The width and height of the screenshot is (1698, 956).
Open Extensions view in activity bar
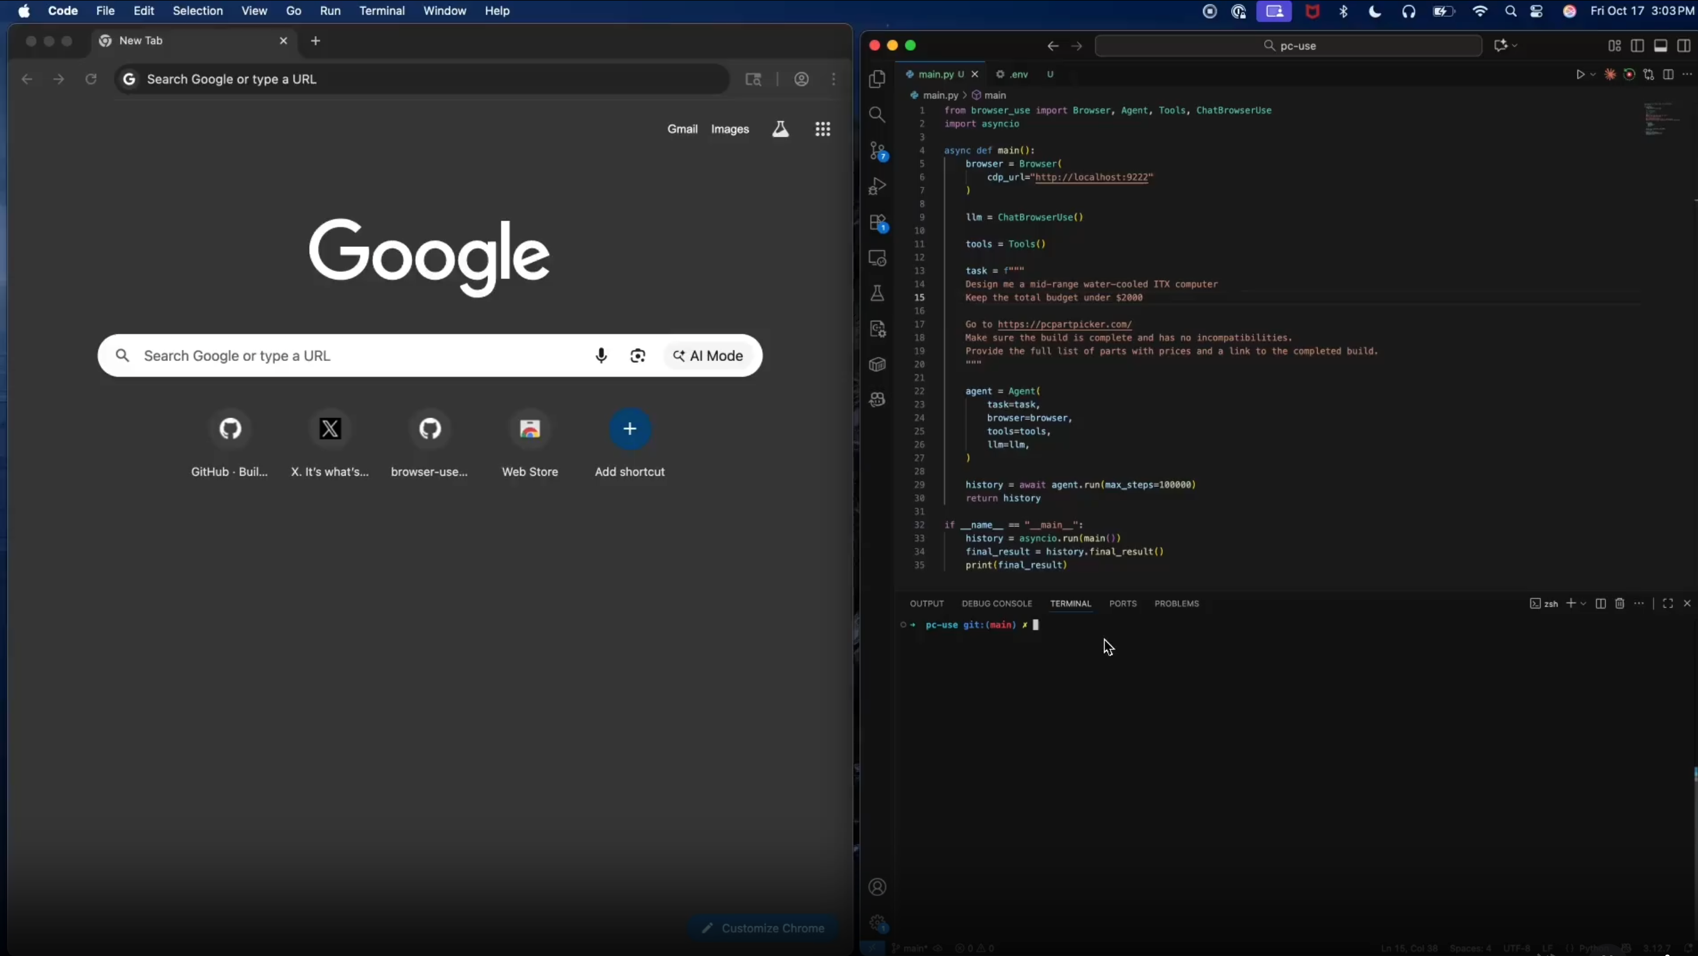(x=877, y=222)
